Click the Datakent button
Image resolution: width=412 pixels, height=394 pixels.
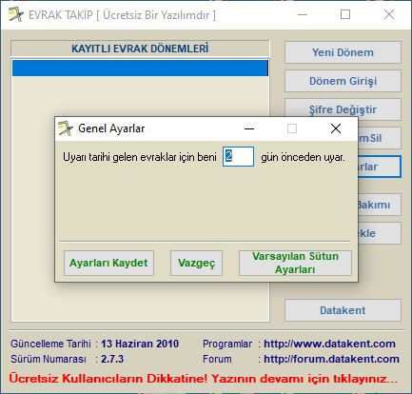[343, 310]
